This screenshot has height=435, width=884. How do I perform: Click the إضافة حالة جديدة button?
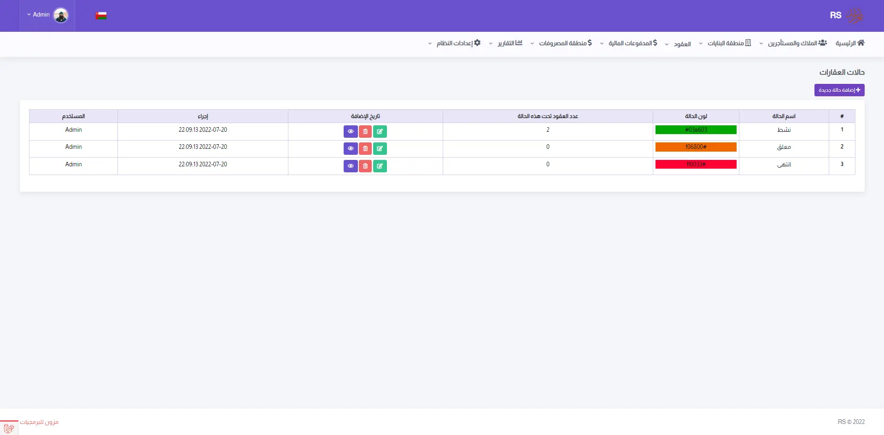839,90
